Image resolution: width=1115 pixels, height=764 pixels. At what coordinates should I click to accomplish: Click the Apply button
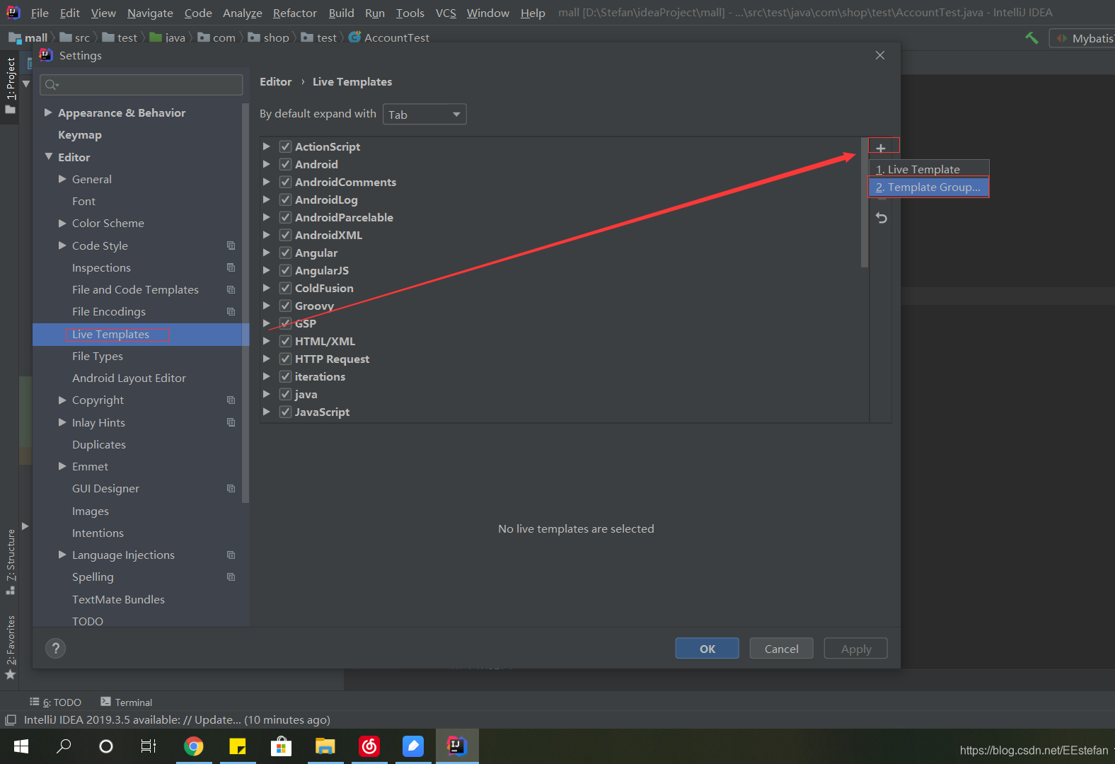tap(856, 649)
